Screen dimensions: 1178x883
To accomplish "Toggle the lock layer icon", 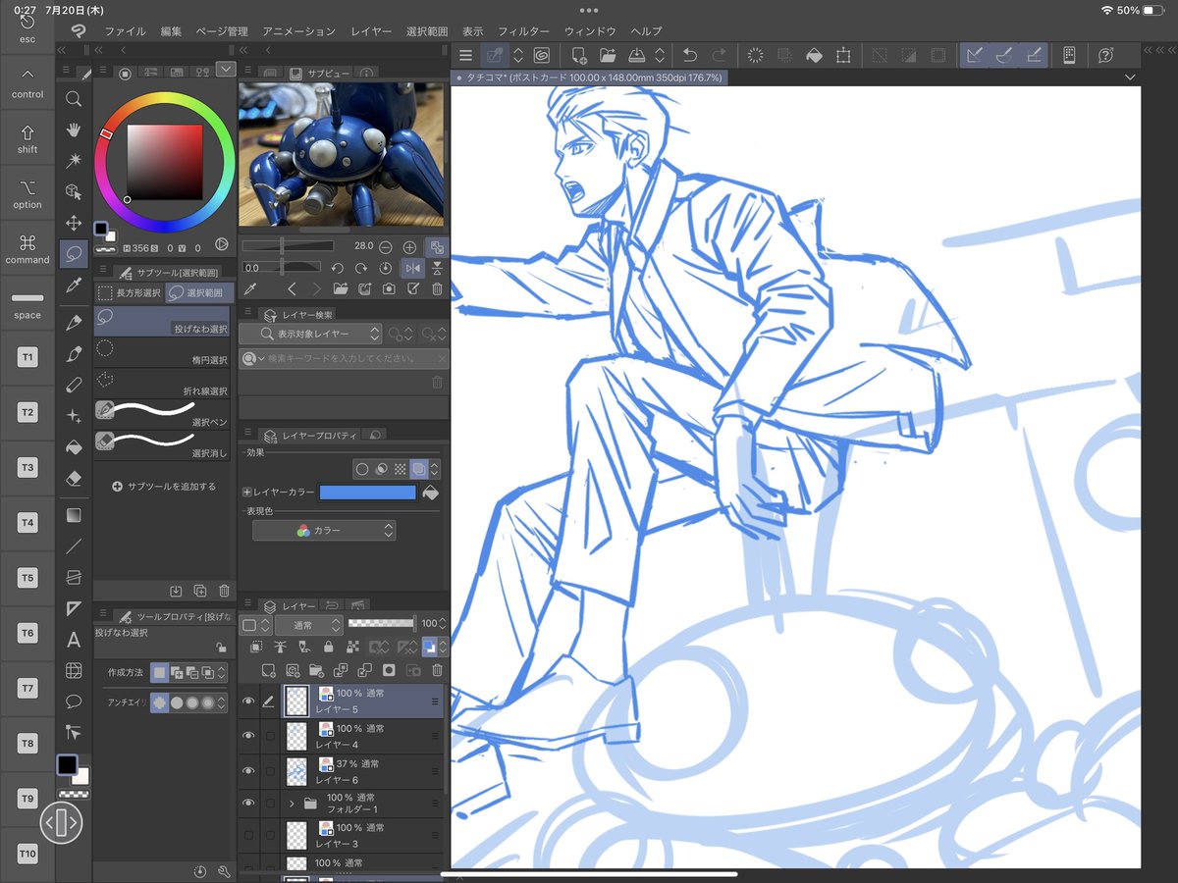I will click(x=328, y=647).
